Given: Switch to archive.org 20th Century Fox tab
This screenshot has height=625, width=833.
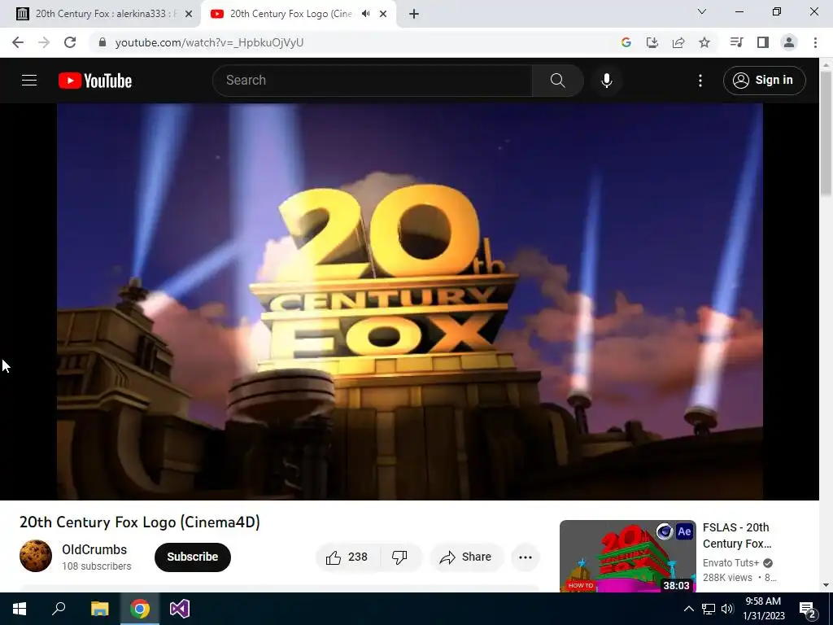Looking at the screenshot, I should (x=101, y=14).
